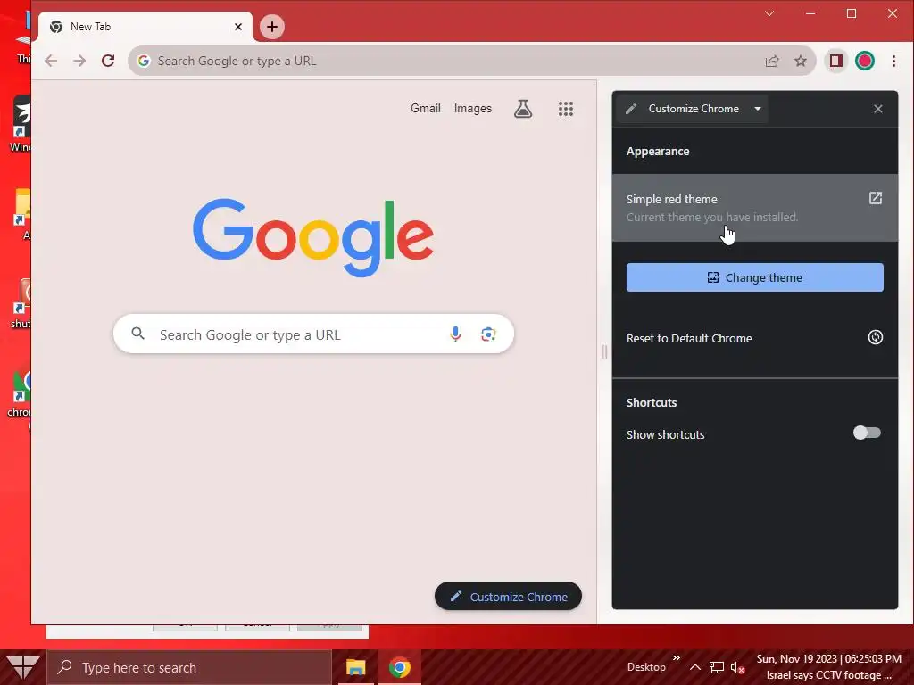Toggle the side panel icon in the toolbar
The image size is (914, 685).
point(835,61)
